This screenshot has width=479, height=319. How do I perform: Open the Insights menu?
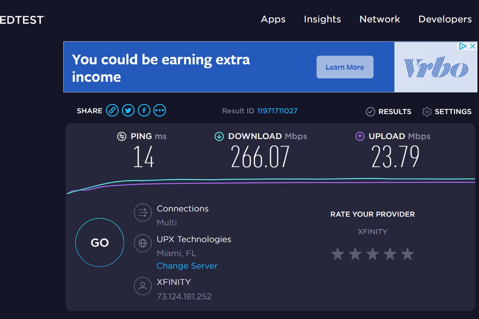coord(322,19)
